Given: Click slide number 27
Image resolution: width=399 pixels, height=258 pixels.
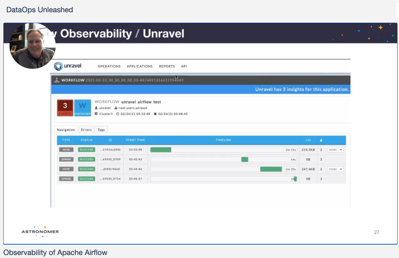Looking at the screenshot, I should [x=377, y=232].
